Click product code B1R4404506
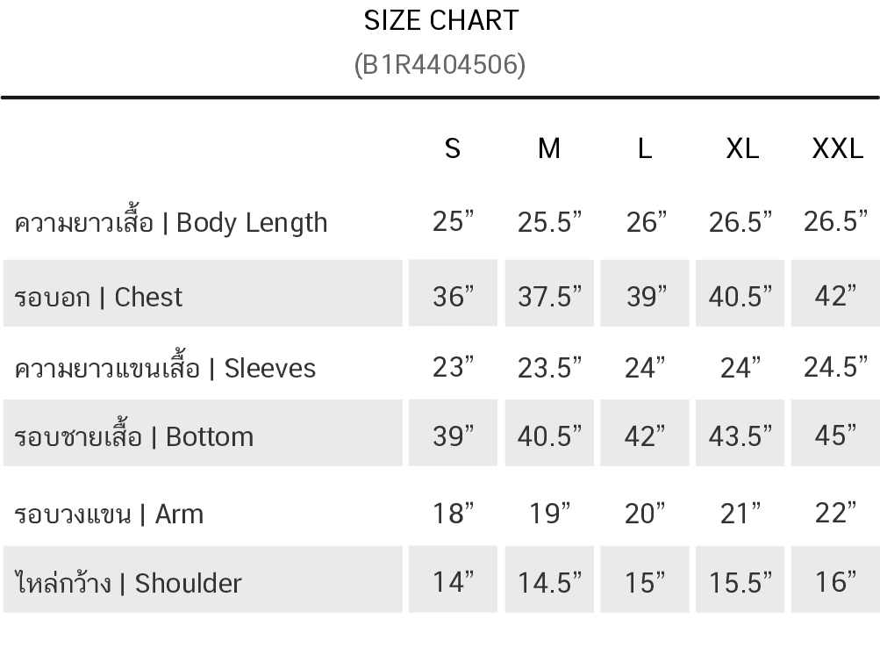Image resolution: width=880 pixels, height=655 pixels. pyautogui.click(x=440, y=65)
